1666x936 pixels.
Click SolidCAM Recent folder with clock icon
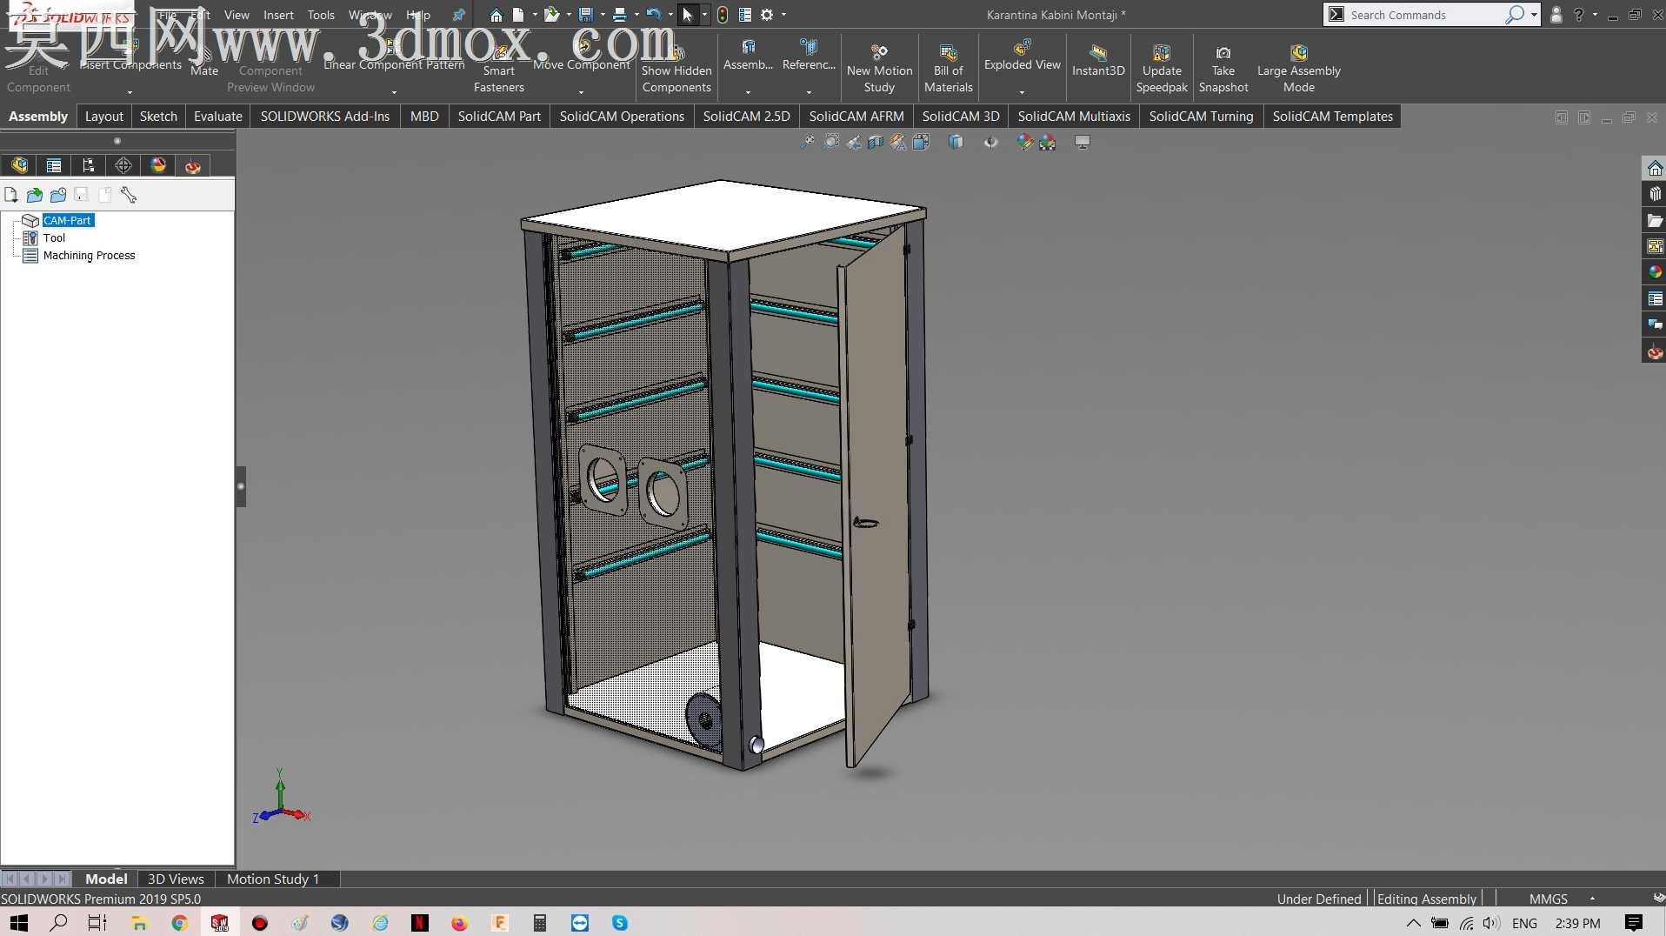pos(58,195)
